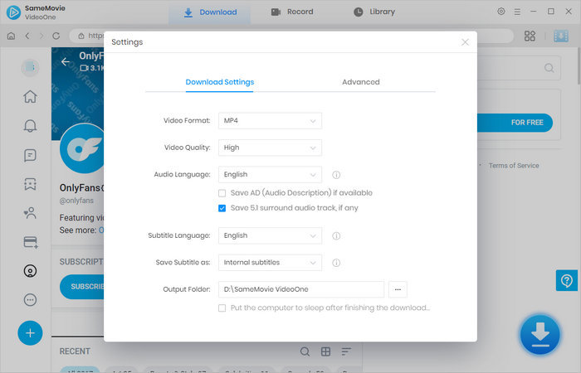Open Save Subtitle as dropdown
Viewport: 581px width, 373px height.
270,263
